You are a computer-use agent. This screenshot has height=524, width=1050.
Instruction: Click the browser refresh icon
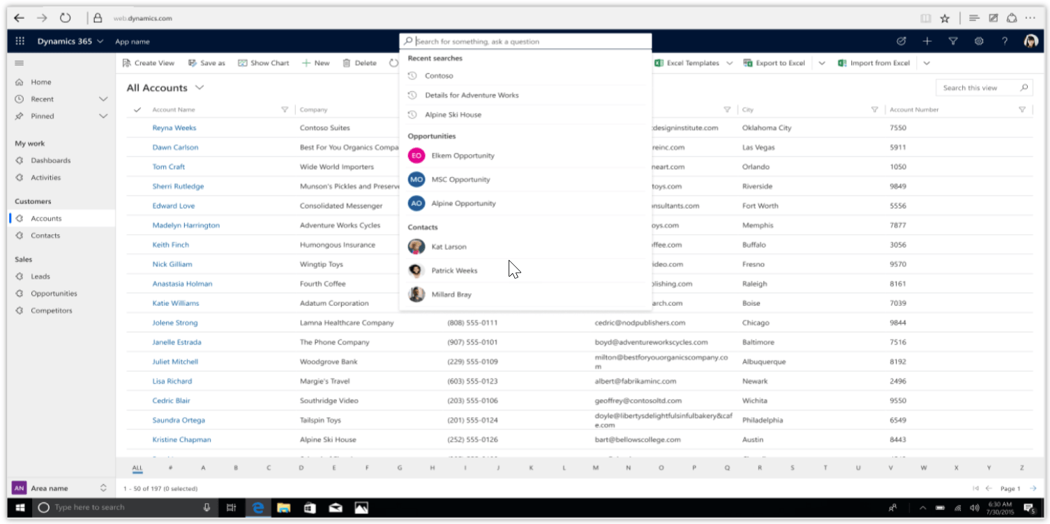65,18
